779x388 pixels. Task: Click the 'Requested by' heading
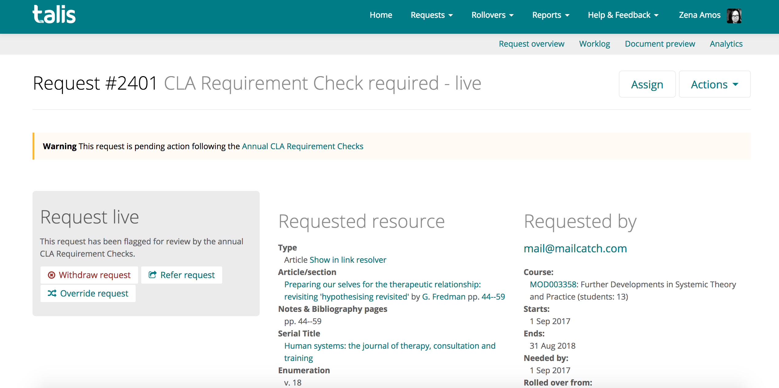pyautogui.click(x=580, y=221)
